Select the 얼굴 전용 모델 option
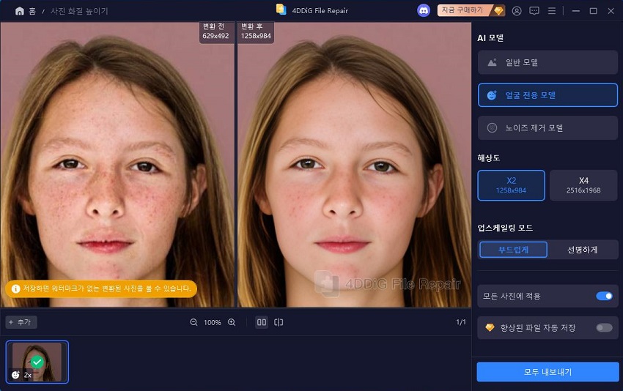623x391 pixels. [x=548, y=95]
